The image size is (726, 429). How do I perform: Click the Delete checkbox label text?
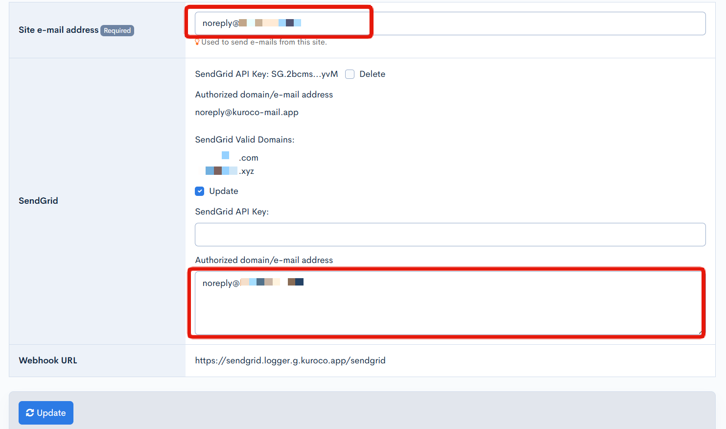[372, 74]
